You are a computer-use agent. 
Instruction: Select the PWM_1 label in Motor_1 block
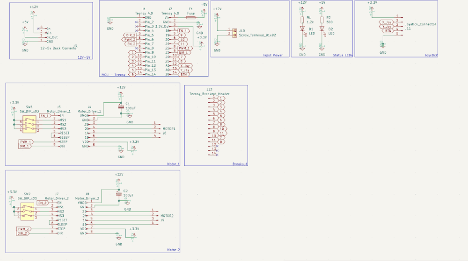[26, 142]
